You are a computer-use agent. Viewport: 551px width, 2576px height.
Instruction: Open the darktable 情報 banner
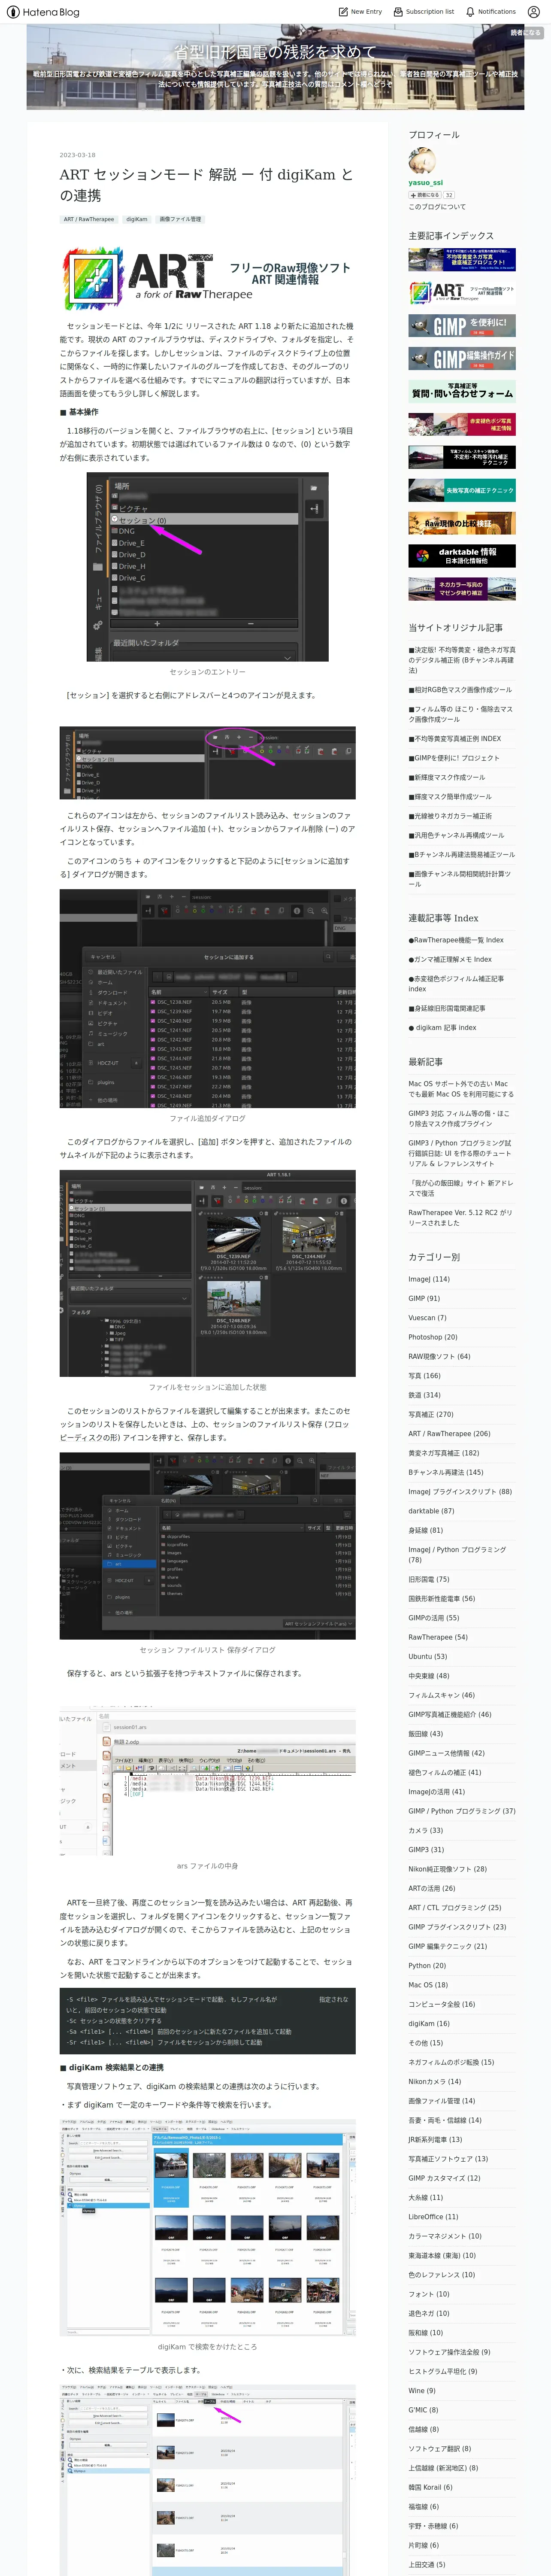pyautogui.click(x=462, y=555)
